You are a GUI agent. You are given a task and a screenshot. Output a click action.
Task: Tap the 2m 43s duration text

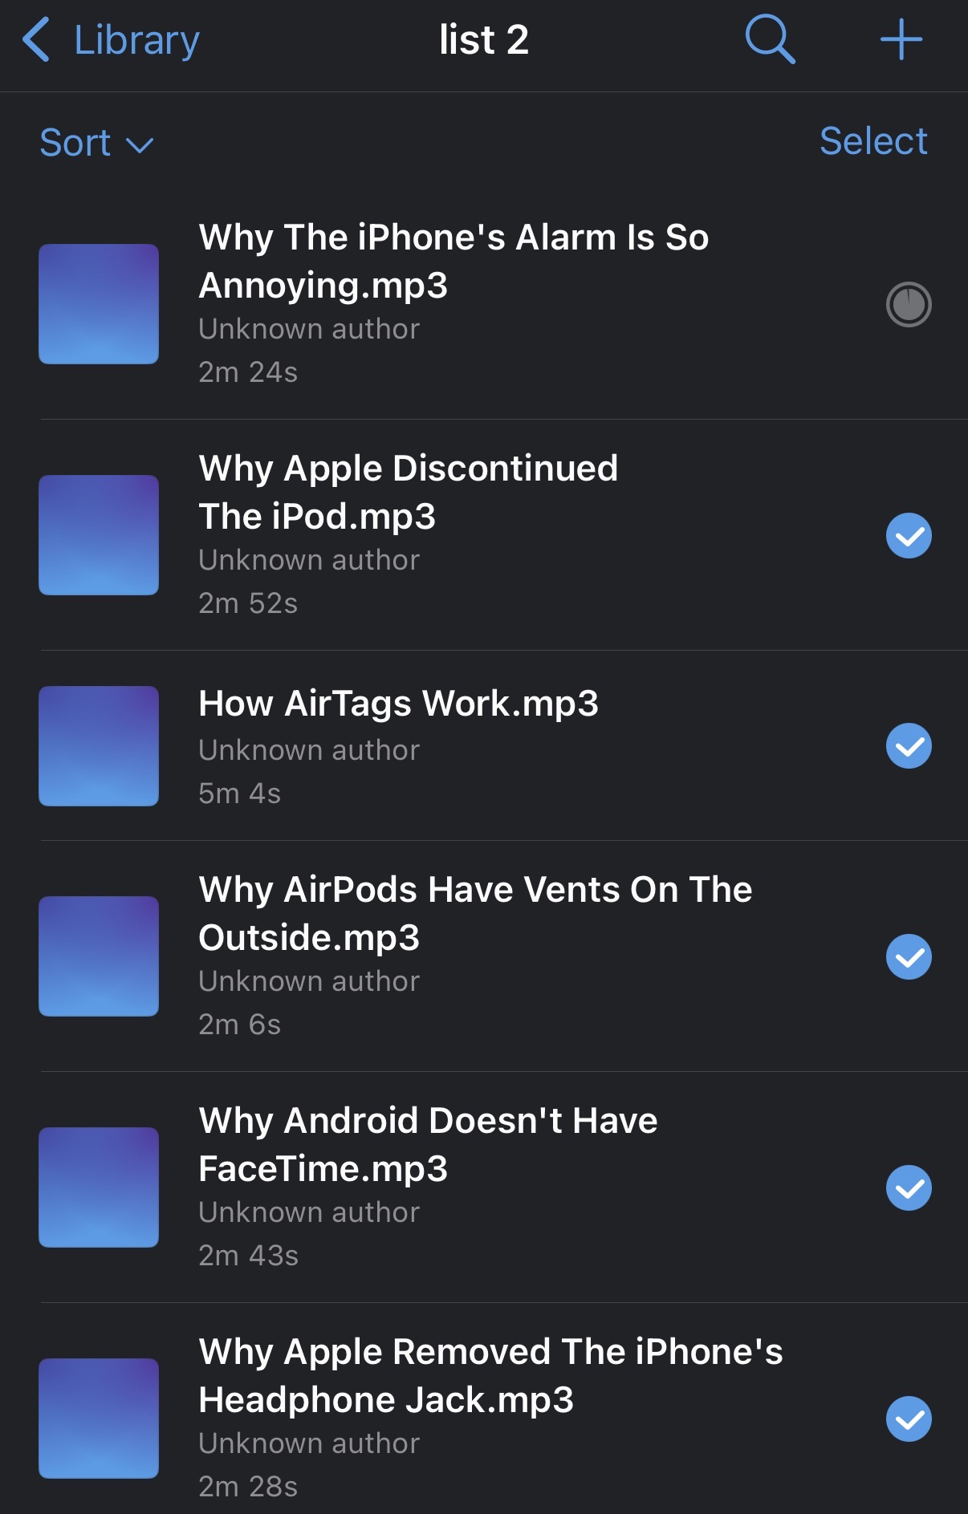(x=248, y=1256)
